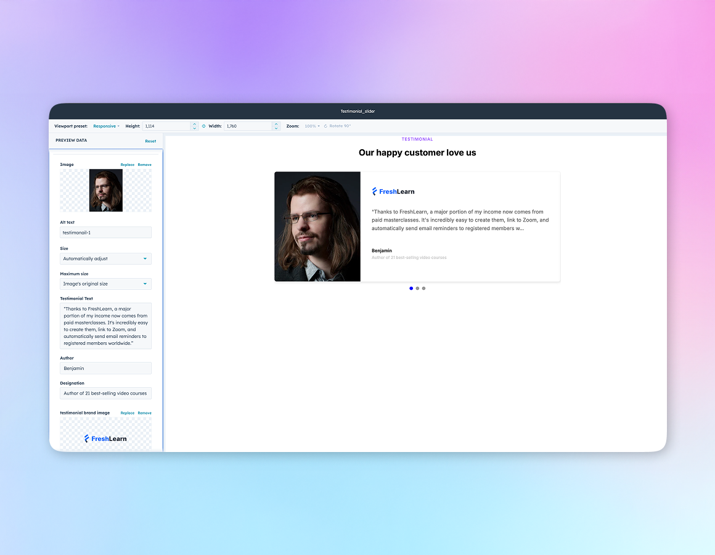Click the swap height and width icon
Image resolution: width=715 pixels, height=555 pixels.
click(203, 126)
